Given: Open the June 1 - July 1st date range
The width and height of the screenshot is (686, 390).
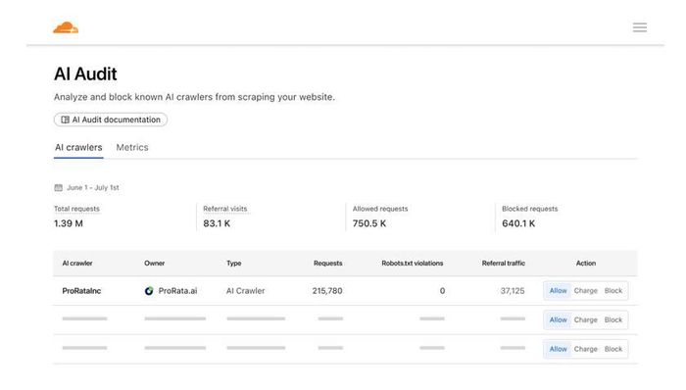Looking at the screenshot, I should (x=86, y=187).
